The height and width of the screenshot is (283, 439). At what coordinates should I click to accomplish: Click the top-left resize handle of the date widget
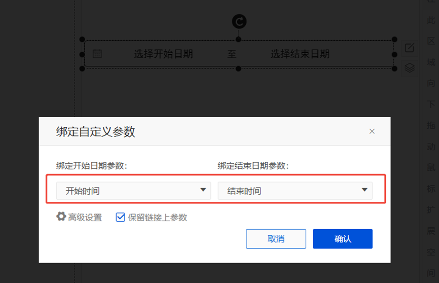[82, 40]
